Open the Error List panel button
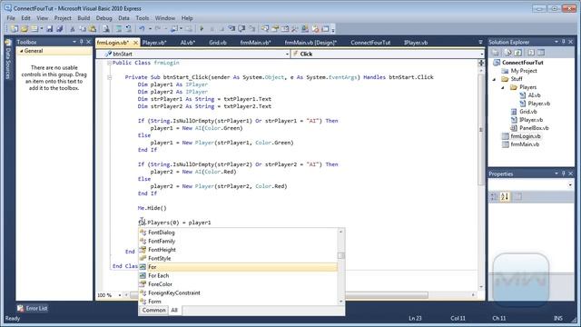Screen dimensions: 581x327 point(33,308)
